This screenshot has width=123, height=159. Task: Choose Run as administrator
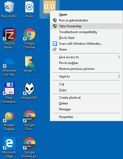click(x=86, y=20)
